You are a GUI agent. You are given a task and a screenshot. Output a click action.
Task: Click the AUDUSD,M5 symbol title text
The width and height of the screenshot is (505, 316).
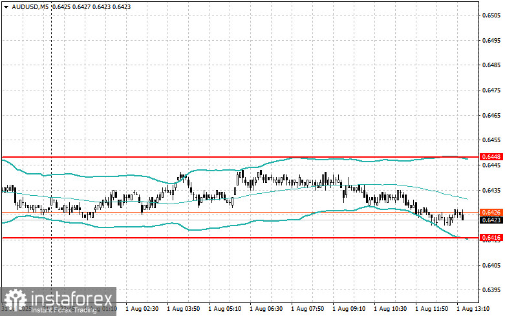30,6
